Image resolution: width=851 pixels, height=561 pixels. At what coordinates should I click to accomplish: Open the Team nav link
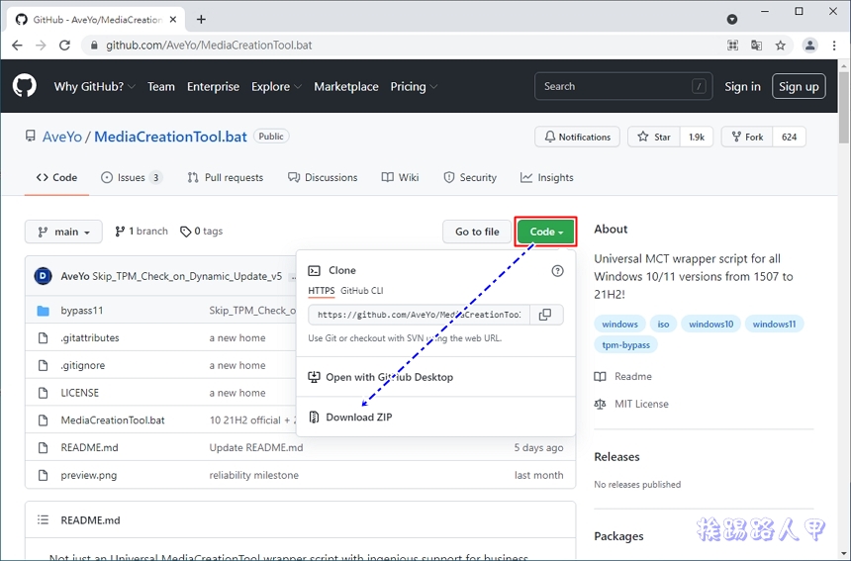(161, 86)
